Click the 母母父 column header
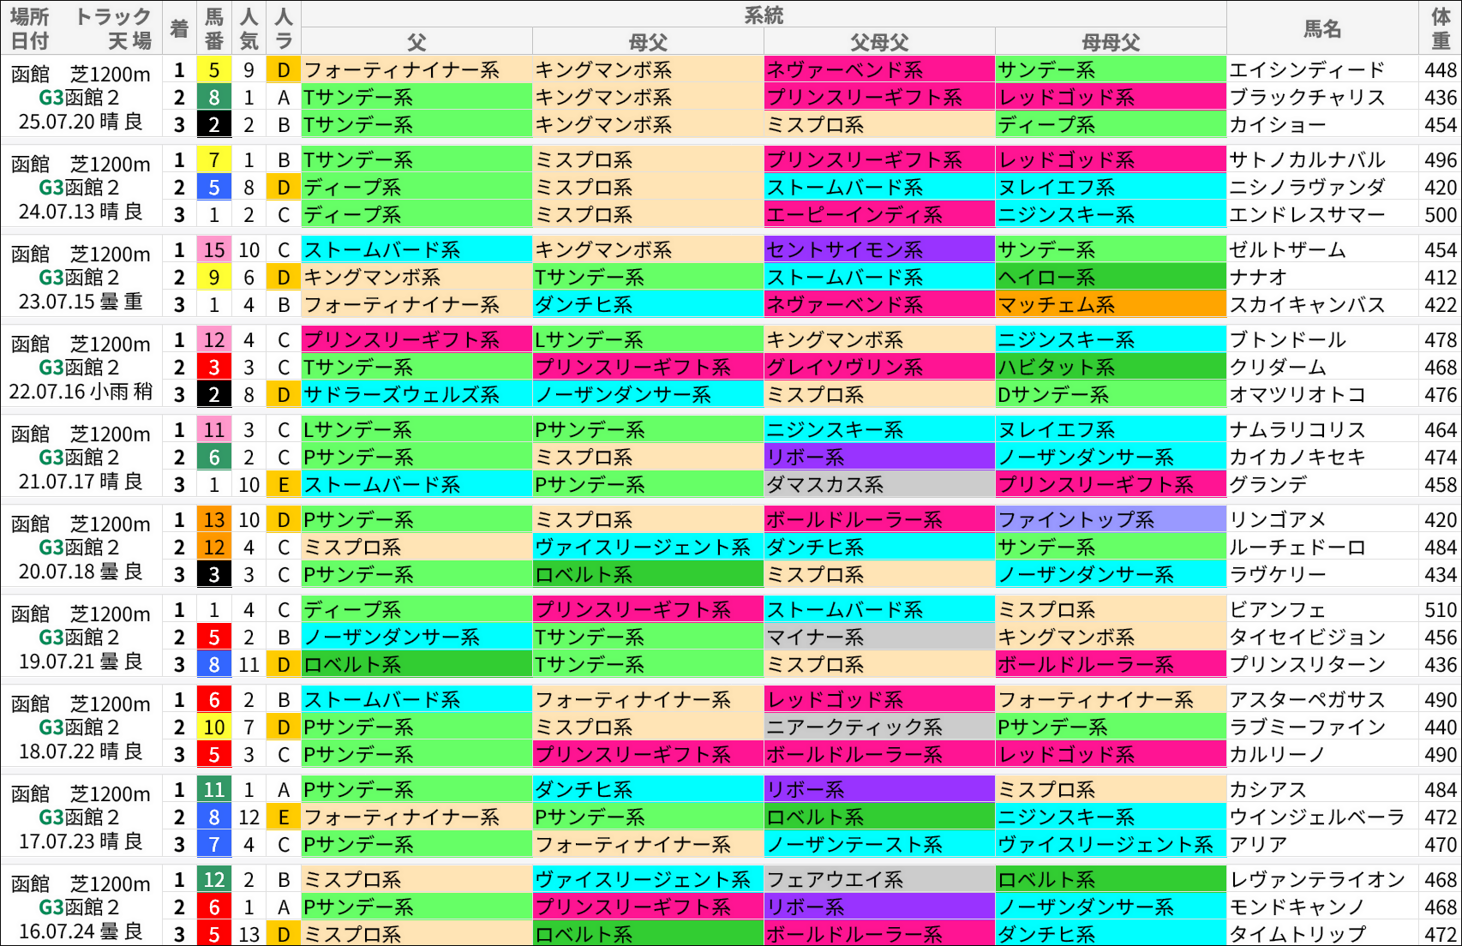 tap(1111, 42)
